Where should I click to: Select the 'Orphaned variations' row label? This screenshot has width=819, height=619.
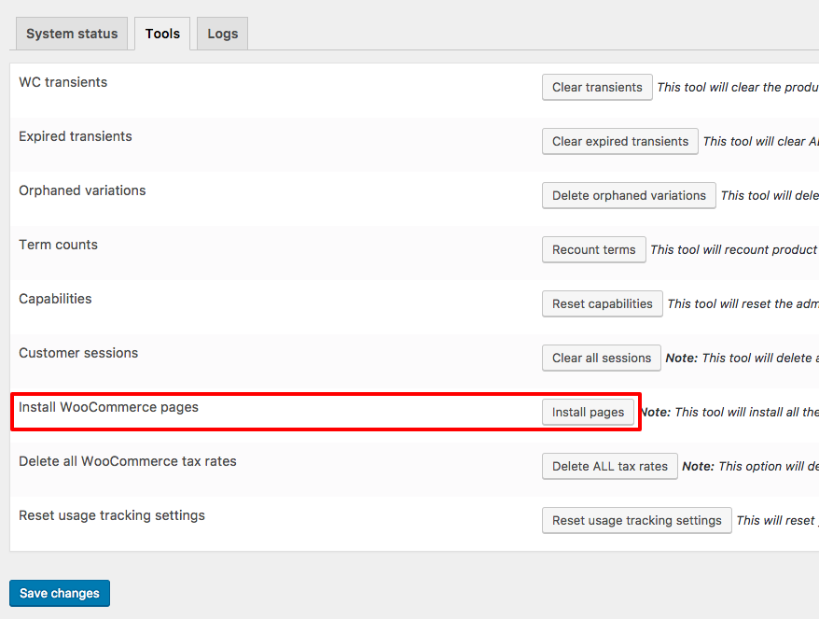(82, 190)
